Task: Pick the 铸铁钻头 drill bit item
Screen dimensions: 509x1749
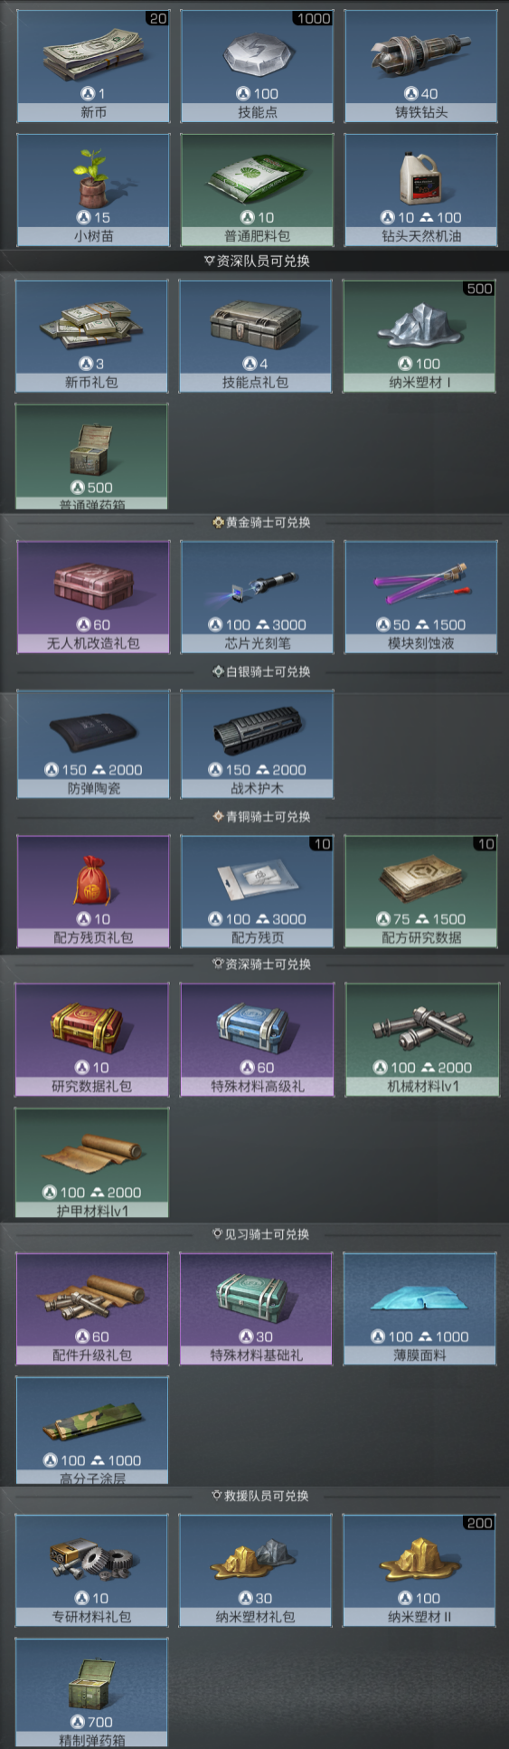Action: pos(420,66)
